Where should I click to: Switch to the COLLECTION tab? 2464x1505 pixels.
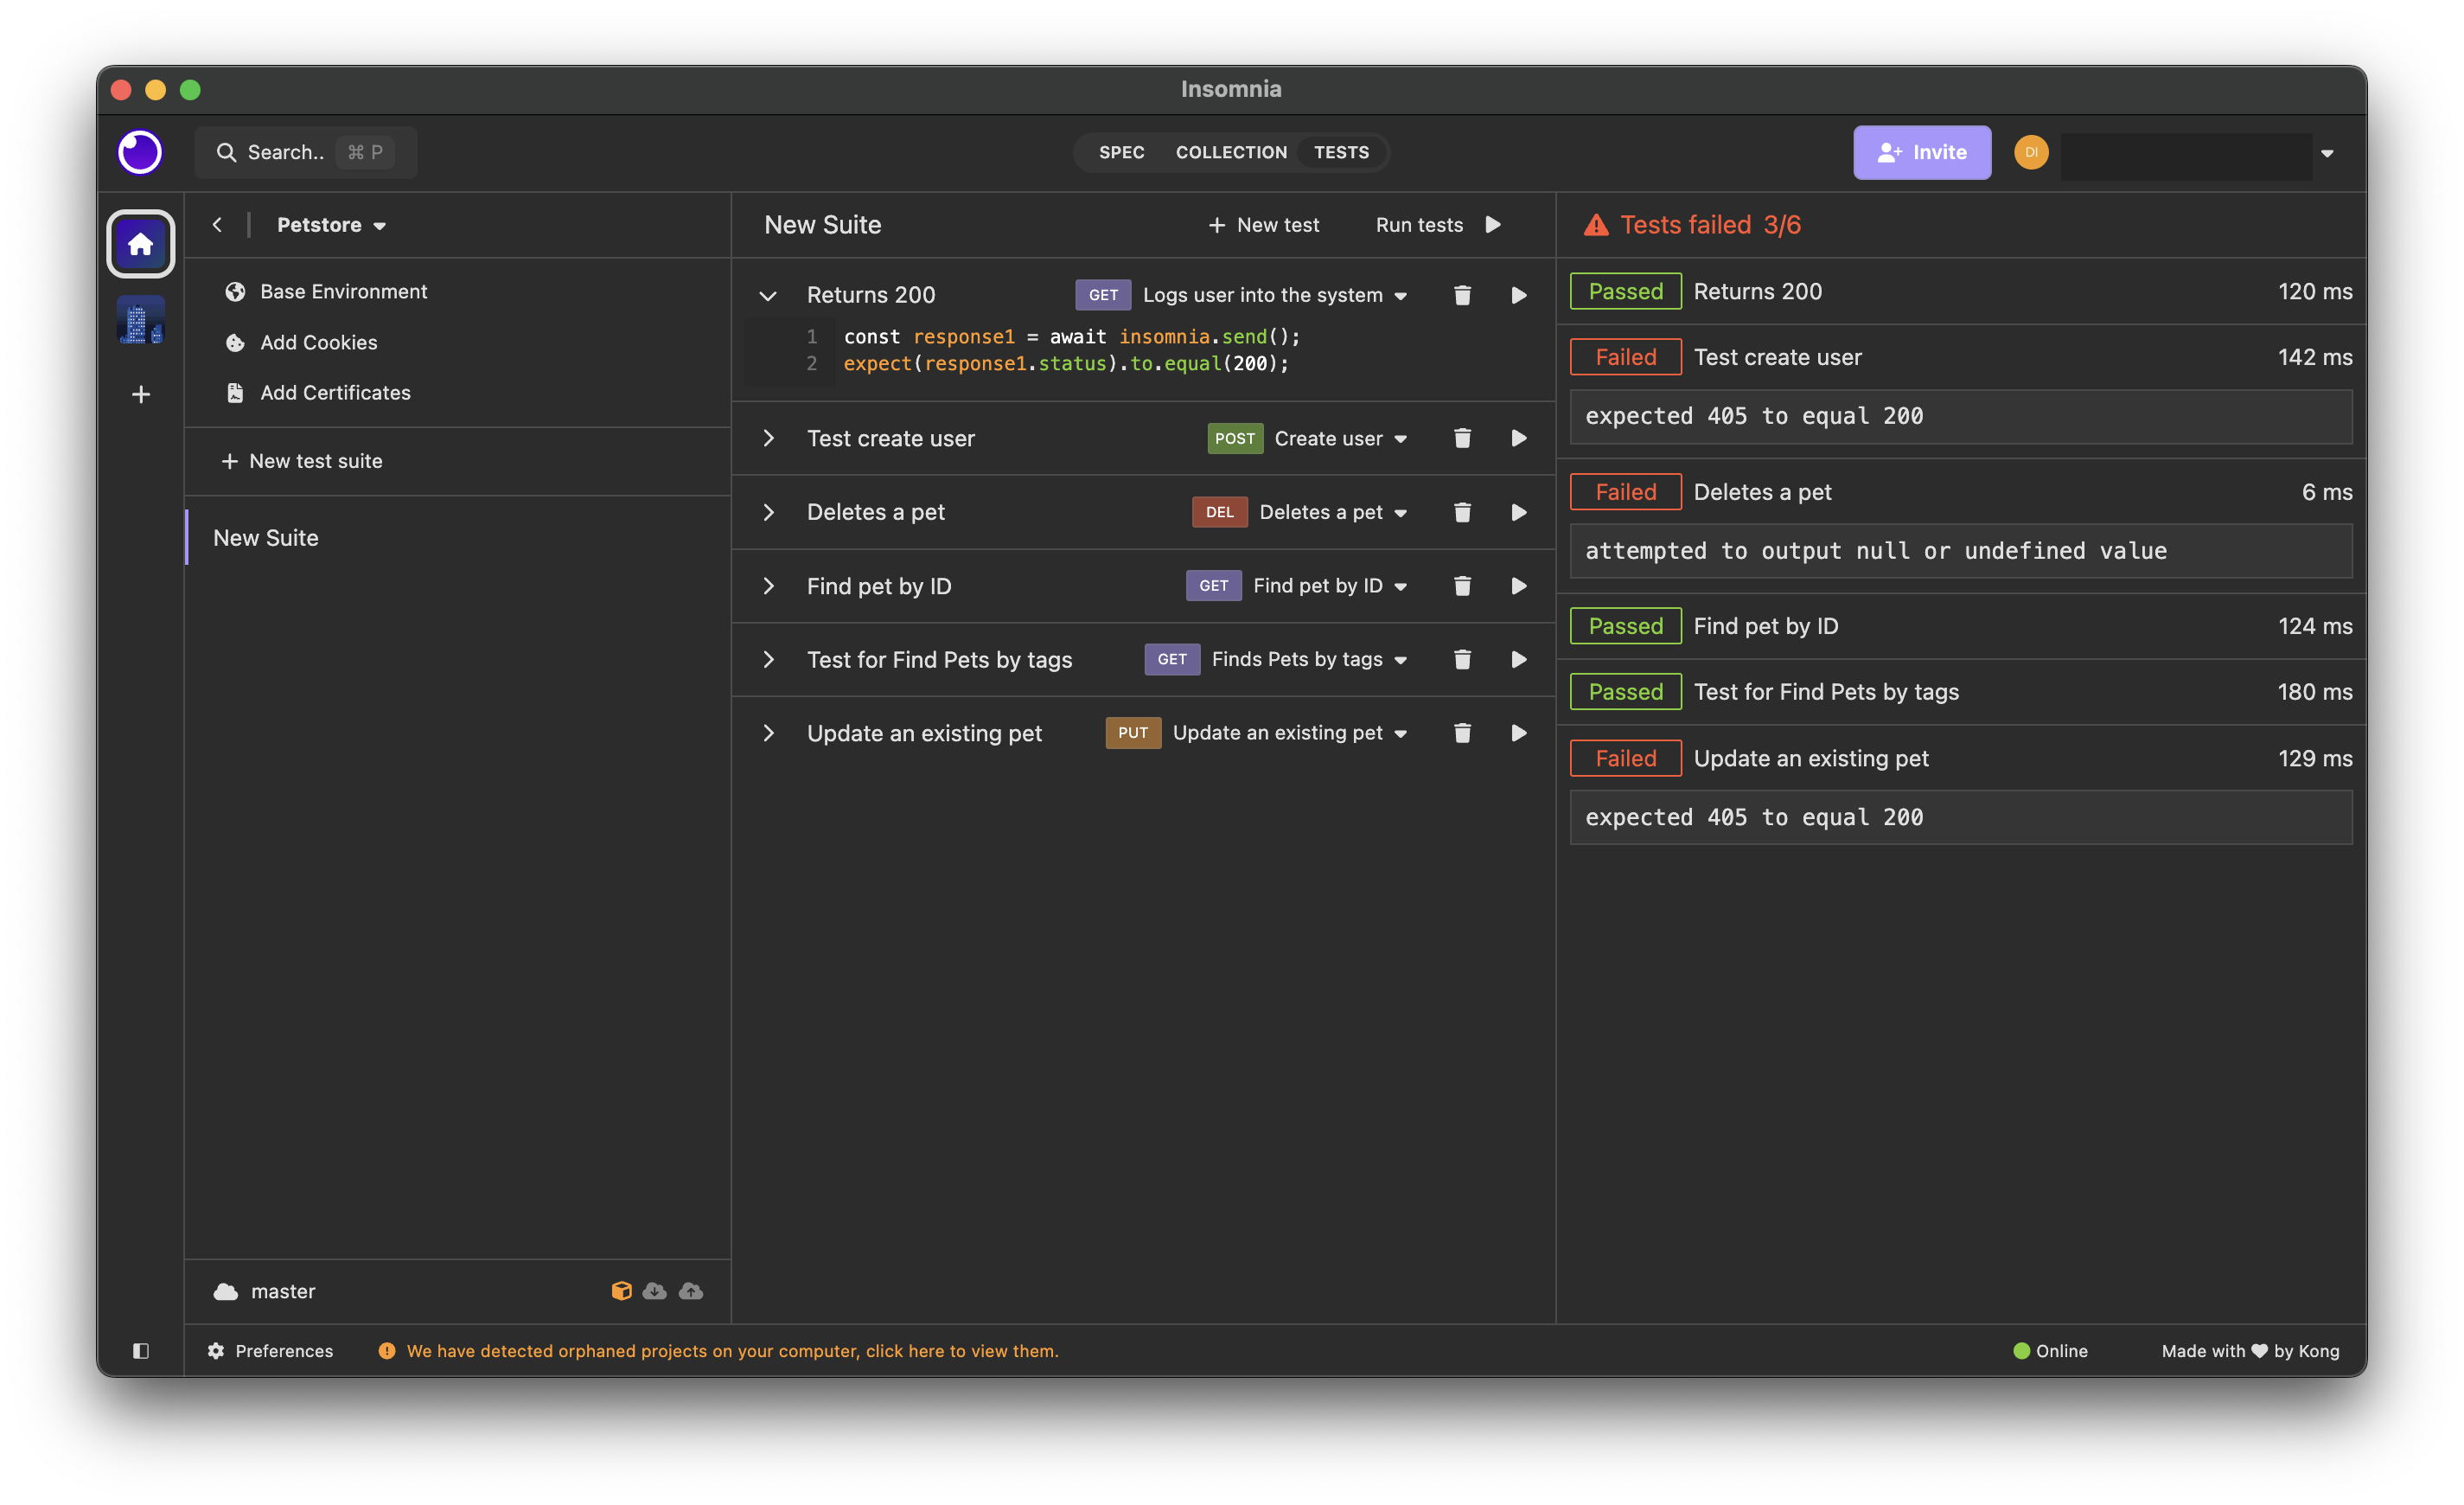1231,152
